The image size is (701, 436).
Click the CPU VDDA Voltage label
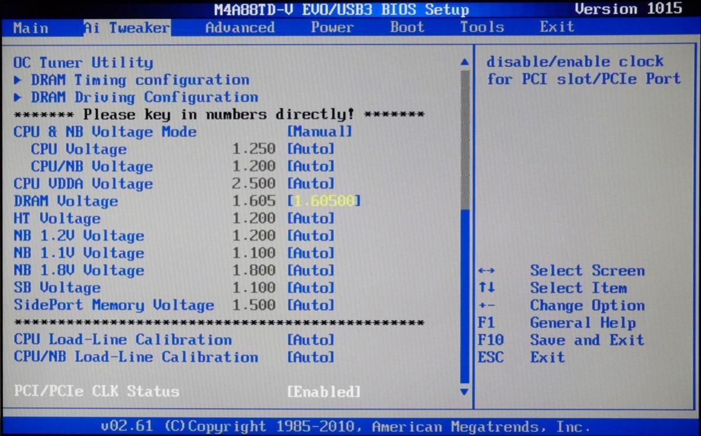83,184
